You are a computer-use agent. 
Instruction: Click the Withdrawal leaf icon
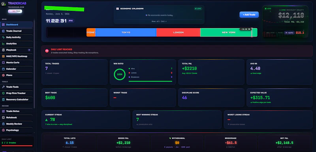(170, 138)
